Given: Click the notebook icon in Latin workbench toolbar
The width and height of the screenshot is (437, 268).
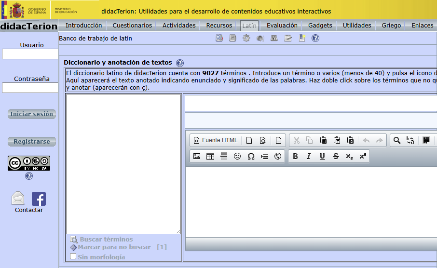Looking at the screenshot, I should click(232, 38).
